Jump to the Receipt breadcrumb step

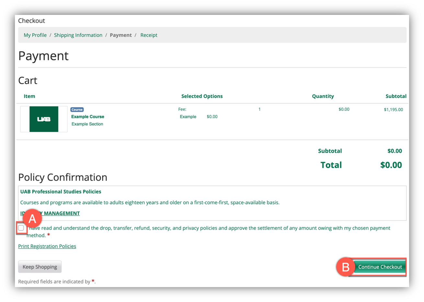pos(149,35)
